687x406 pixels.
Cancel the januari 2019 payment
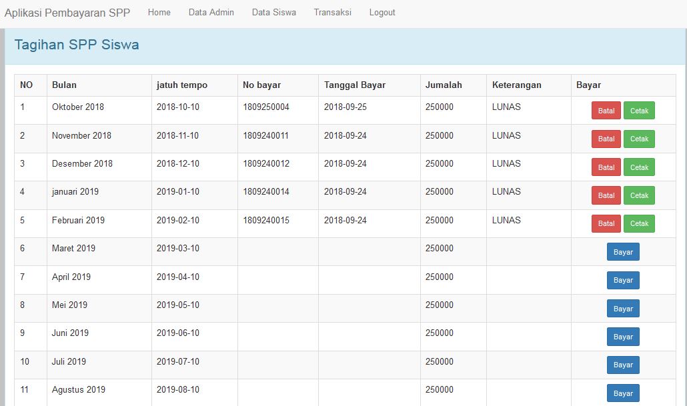coord(606,195)
